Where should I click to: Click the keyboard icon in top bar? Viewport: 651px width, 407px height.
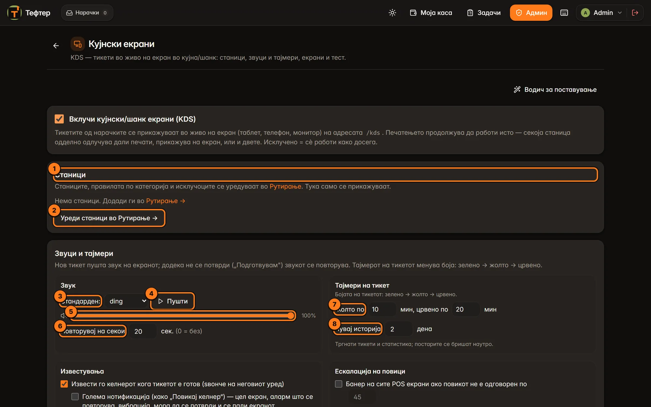564,13
